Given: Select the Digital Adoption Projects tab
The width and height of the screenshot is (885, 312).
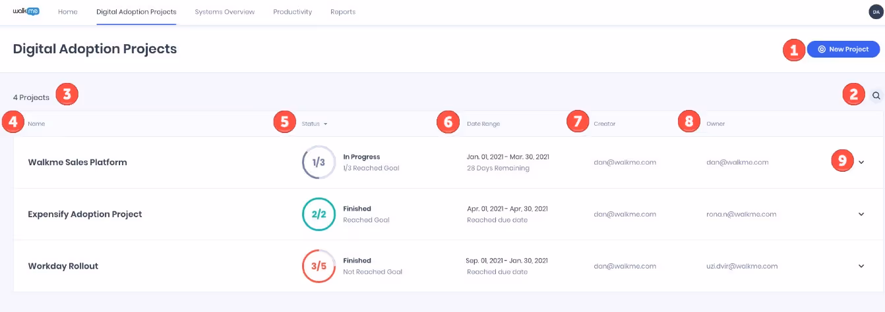Looking at the screenshot, I should point(137,12).
